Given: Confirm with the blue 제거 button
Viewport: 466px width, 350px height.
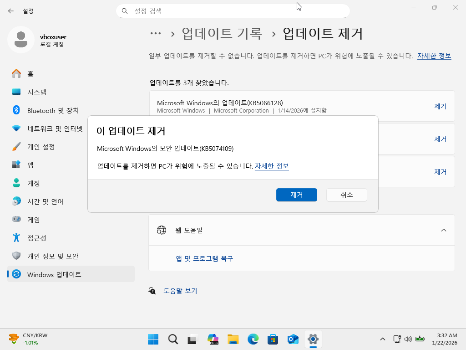Looking at the screenshot, I should pos(297,195).
